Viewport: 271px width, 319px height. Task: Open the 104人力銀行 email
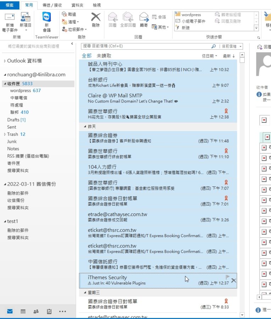click(x=158, y=170)
